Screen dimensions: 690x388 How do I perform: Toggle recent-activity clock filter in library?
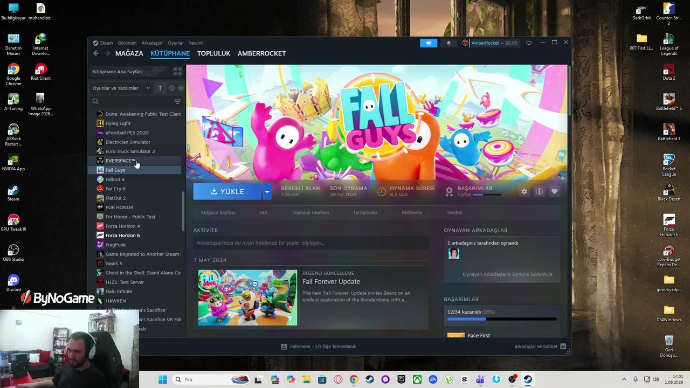[172, 88]
